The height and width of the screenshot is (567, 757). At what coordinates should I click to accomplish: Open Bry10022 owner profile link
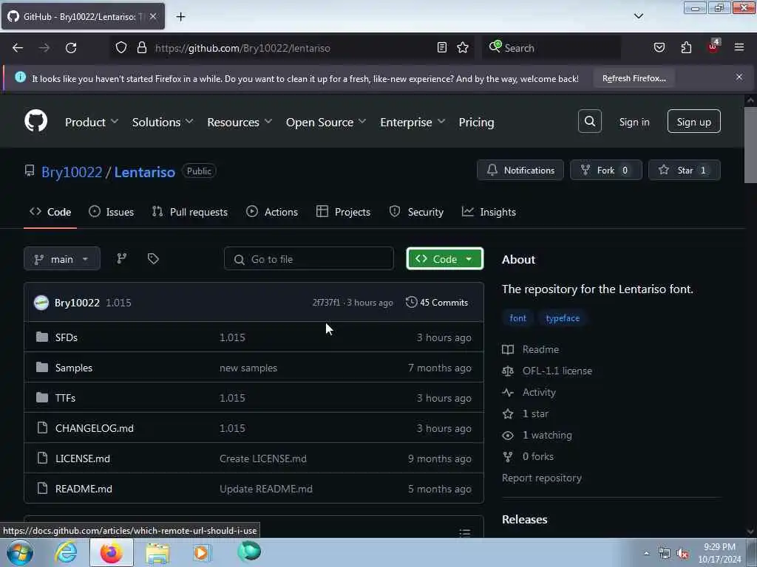72,171
